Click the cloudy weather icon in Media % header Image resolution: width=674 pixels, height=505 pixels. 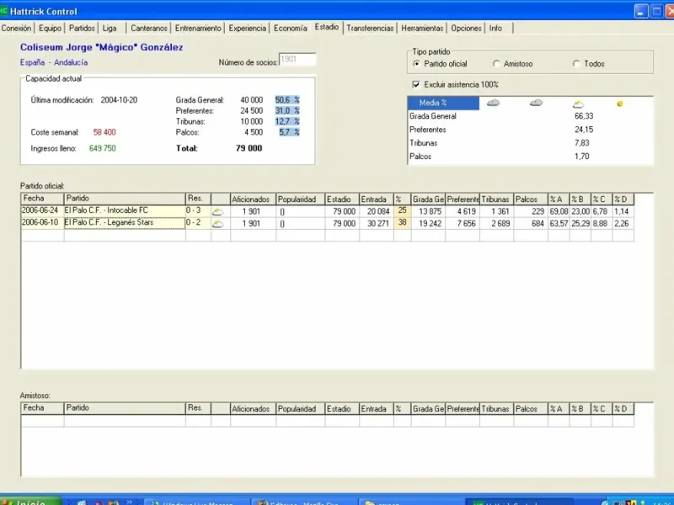point(536,103)
